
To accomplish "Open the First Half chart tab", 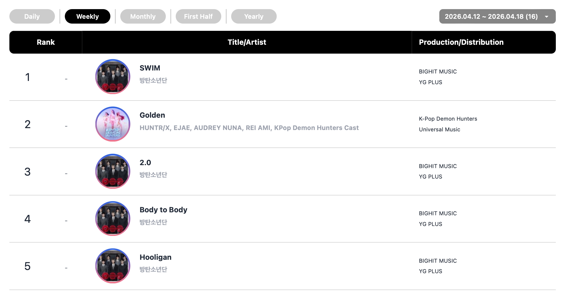I will pyautogui.click(x=198, y=16).
